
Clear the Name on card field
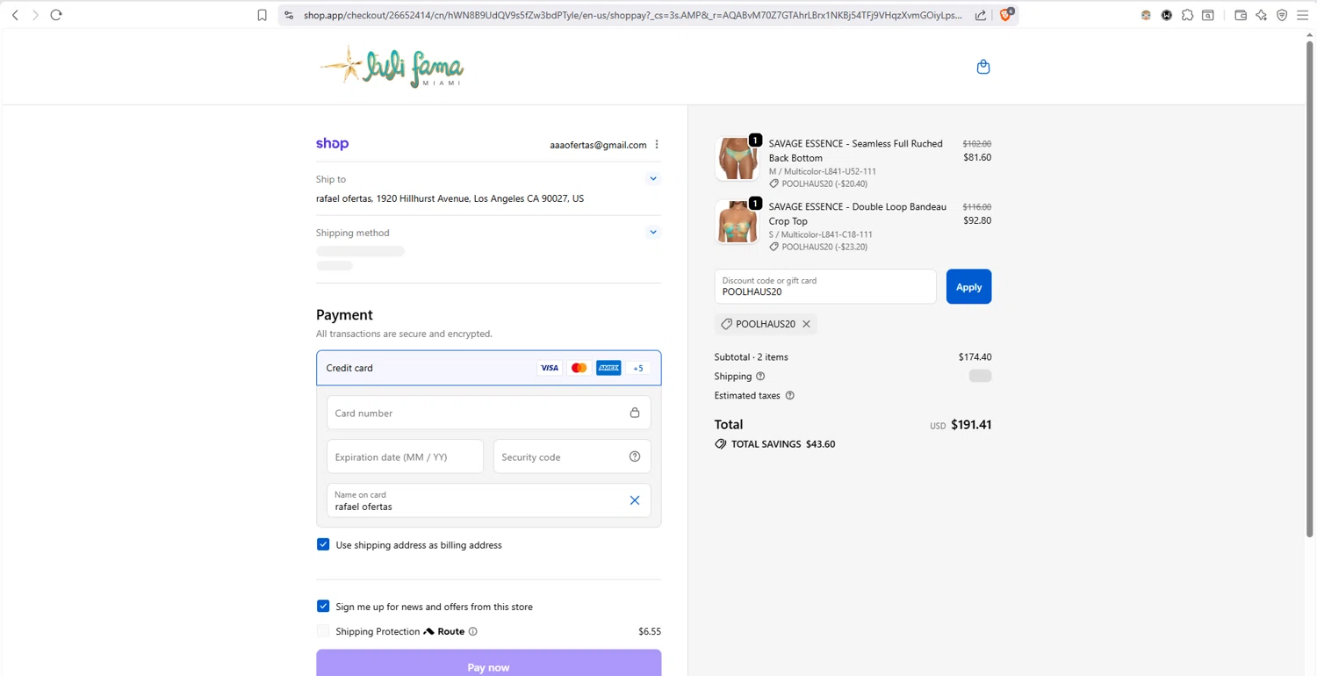click(635, 500)
